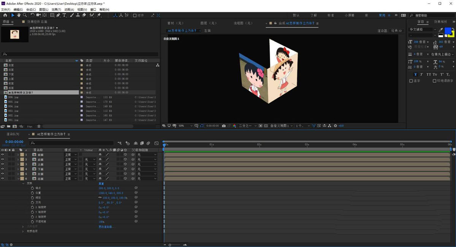Click the 更改渲染器... link
Image resolution: width=456 pixels, height=247 pixels.
pyautogui.click(x=107, y=227)
